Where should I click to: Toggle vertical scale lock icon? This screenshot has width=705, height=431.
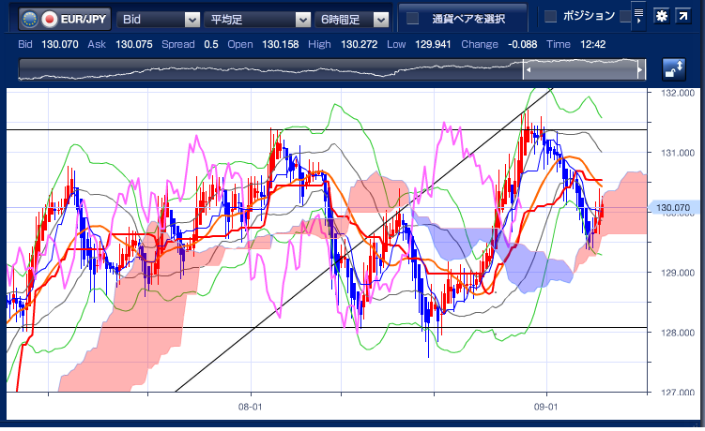click(674, 69)
